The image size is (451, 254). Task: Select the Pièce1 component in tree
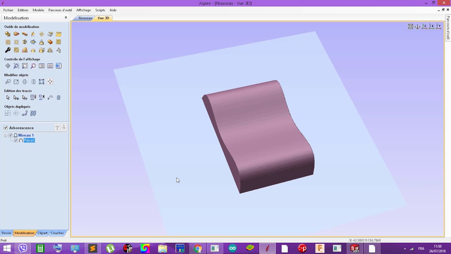[29, 140]
